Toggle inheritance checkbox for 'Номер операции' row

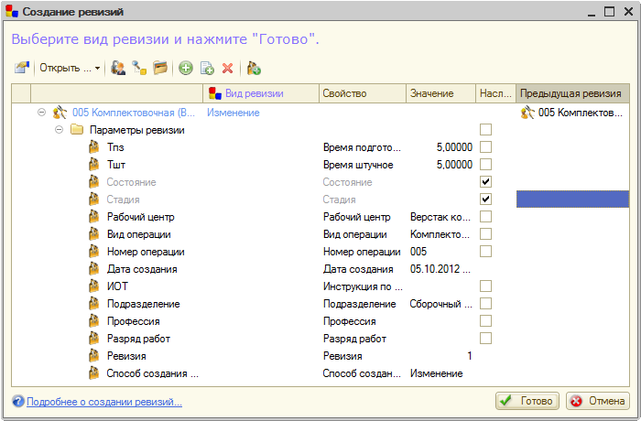point(485,251)
